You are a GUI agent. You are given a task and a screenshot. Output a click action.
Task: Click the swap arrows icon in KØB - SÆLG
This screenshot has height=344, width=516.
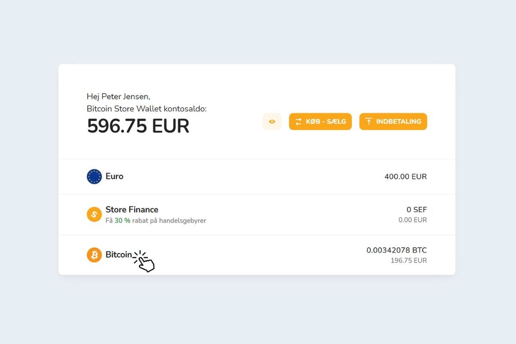[298, 122]
